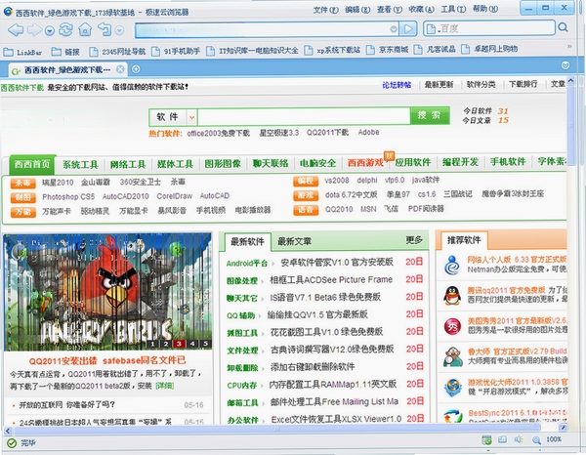Click the orange 游戏 category tag
This screenshot has width=586, height=455.
coord(306,195)
